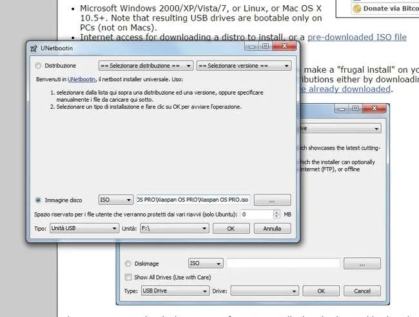Maximize the UNetbootin Italian window
Image resolution: width=419 pixels, height=317 pixels.
coord(266,46)
